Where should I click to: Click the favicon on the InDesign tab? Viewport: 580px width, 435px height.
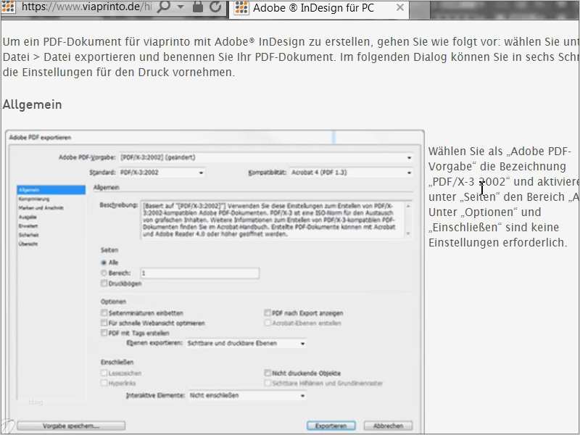point(241,8)
